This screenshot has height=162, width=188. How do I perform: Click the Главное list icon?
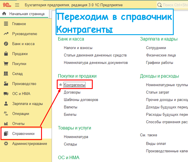(6, 24)
